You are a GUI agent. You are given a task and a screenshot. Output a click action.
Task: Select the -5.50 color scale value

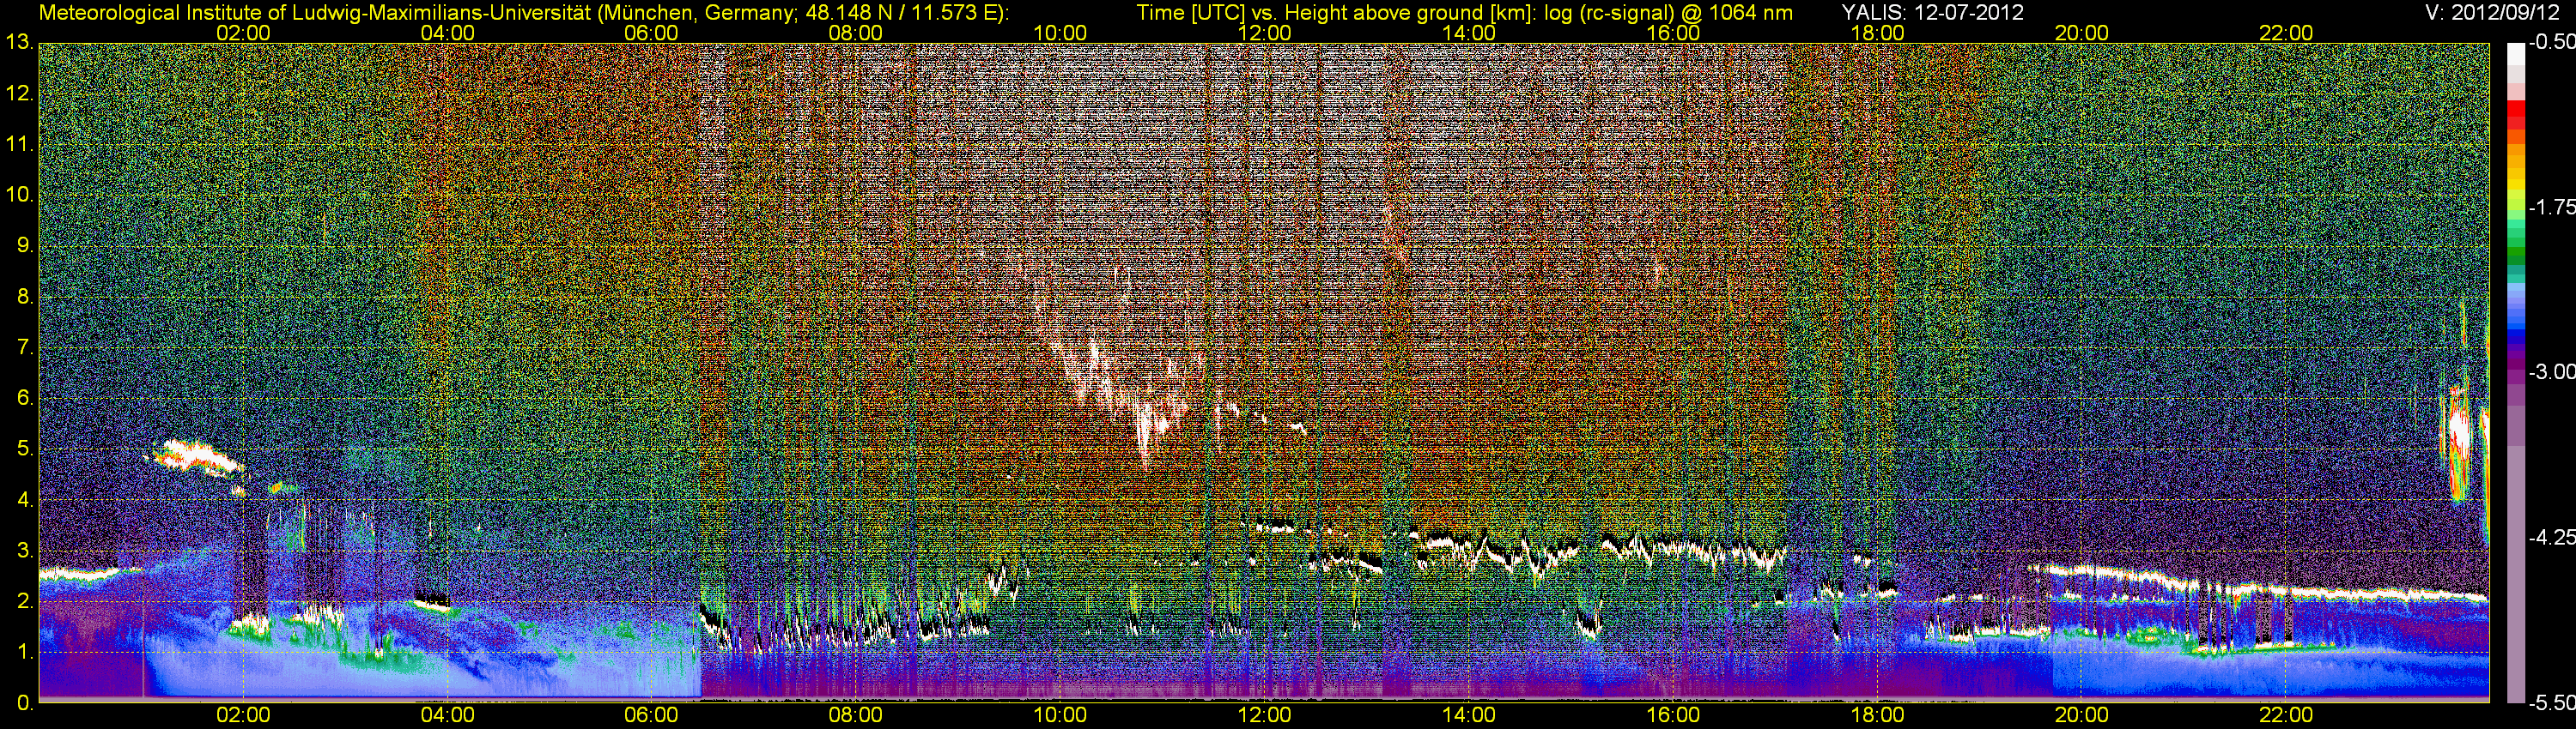click(x=2551, y=703)
